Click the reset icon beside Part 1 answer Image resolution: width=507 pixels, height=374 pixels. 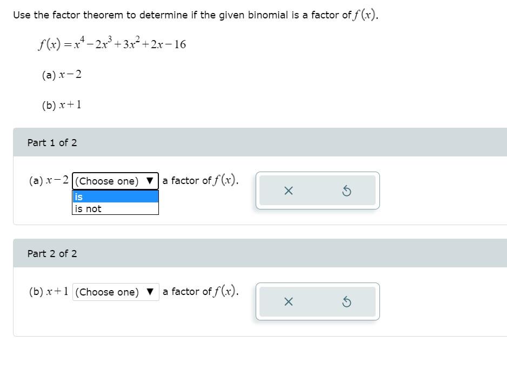tap(348, 191)
